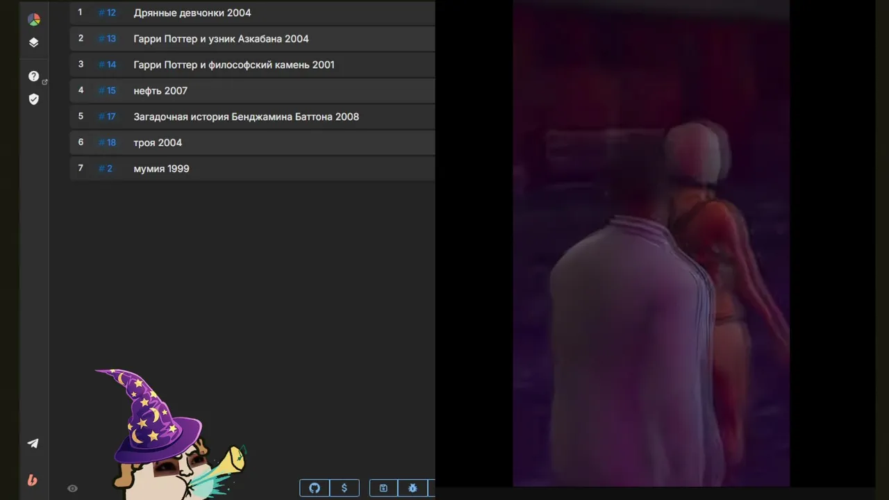
Task: Open the shield checkmark icon in the sidebar
Action: click(33, 99)
